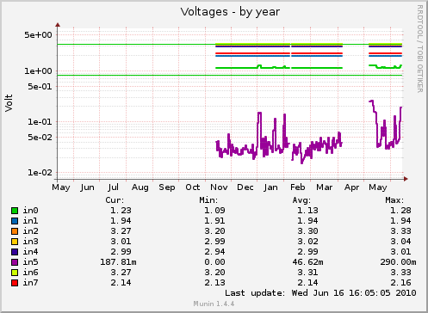Viewport: 428px width, 313px height.
Task: Click the 'Last update' timestamp text
Action: tap(320, 293)
